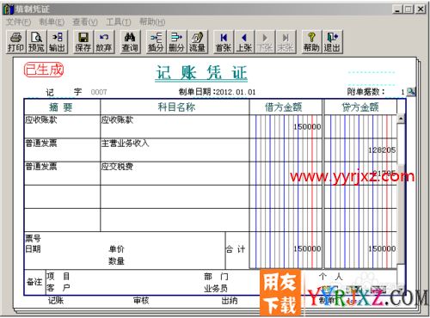Click the magnifier icon beside 附单据数
Viewport: 430px width, 318px height.
[411, 92]
